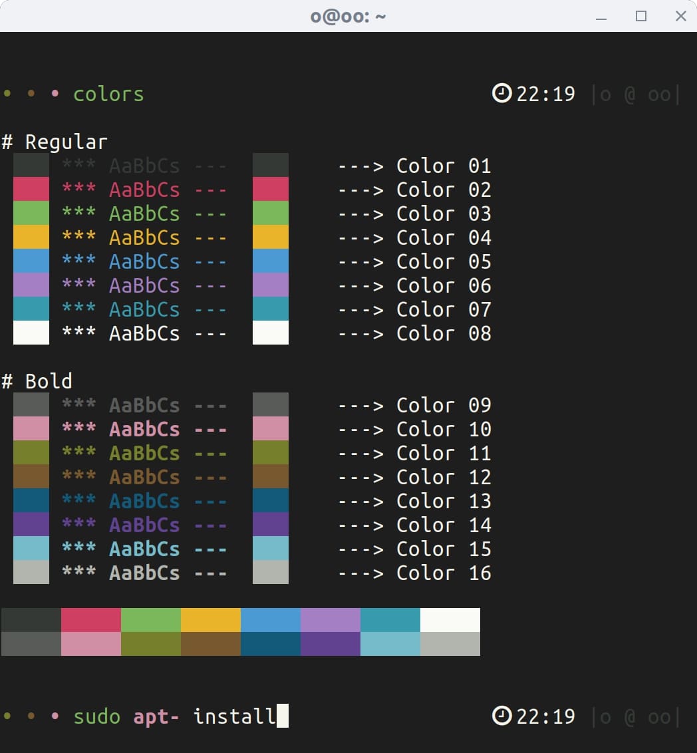
Task: Click the green "sudo" command word
Action: [97, 716]
